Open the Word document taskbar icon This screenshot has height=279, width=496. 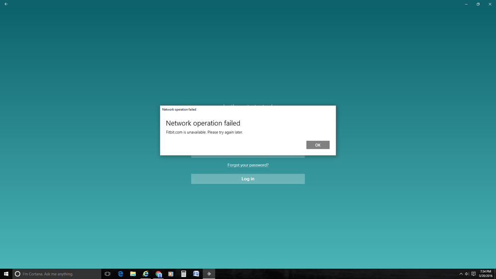pos(196,274)
